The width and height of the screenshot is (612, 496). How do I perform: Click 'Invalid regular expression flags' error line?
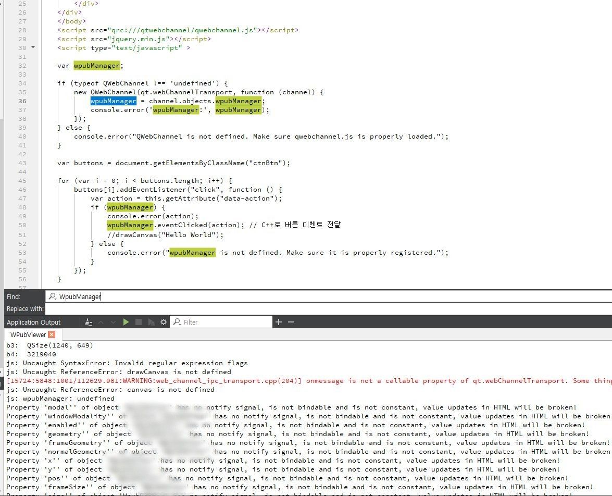point(127,363)
